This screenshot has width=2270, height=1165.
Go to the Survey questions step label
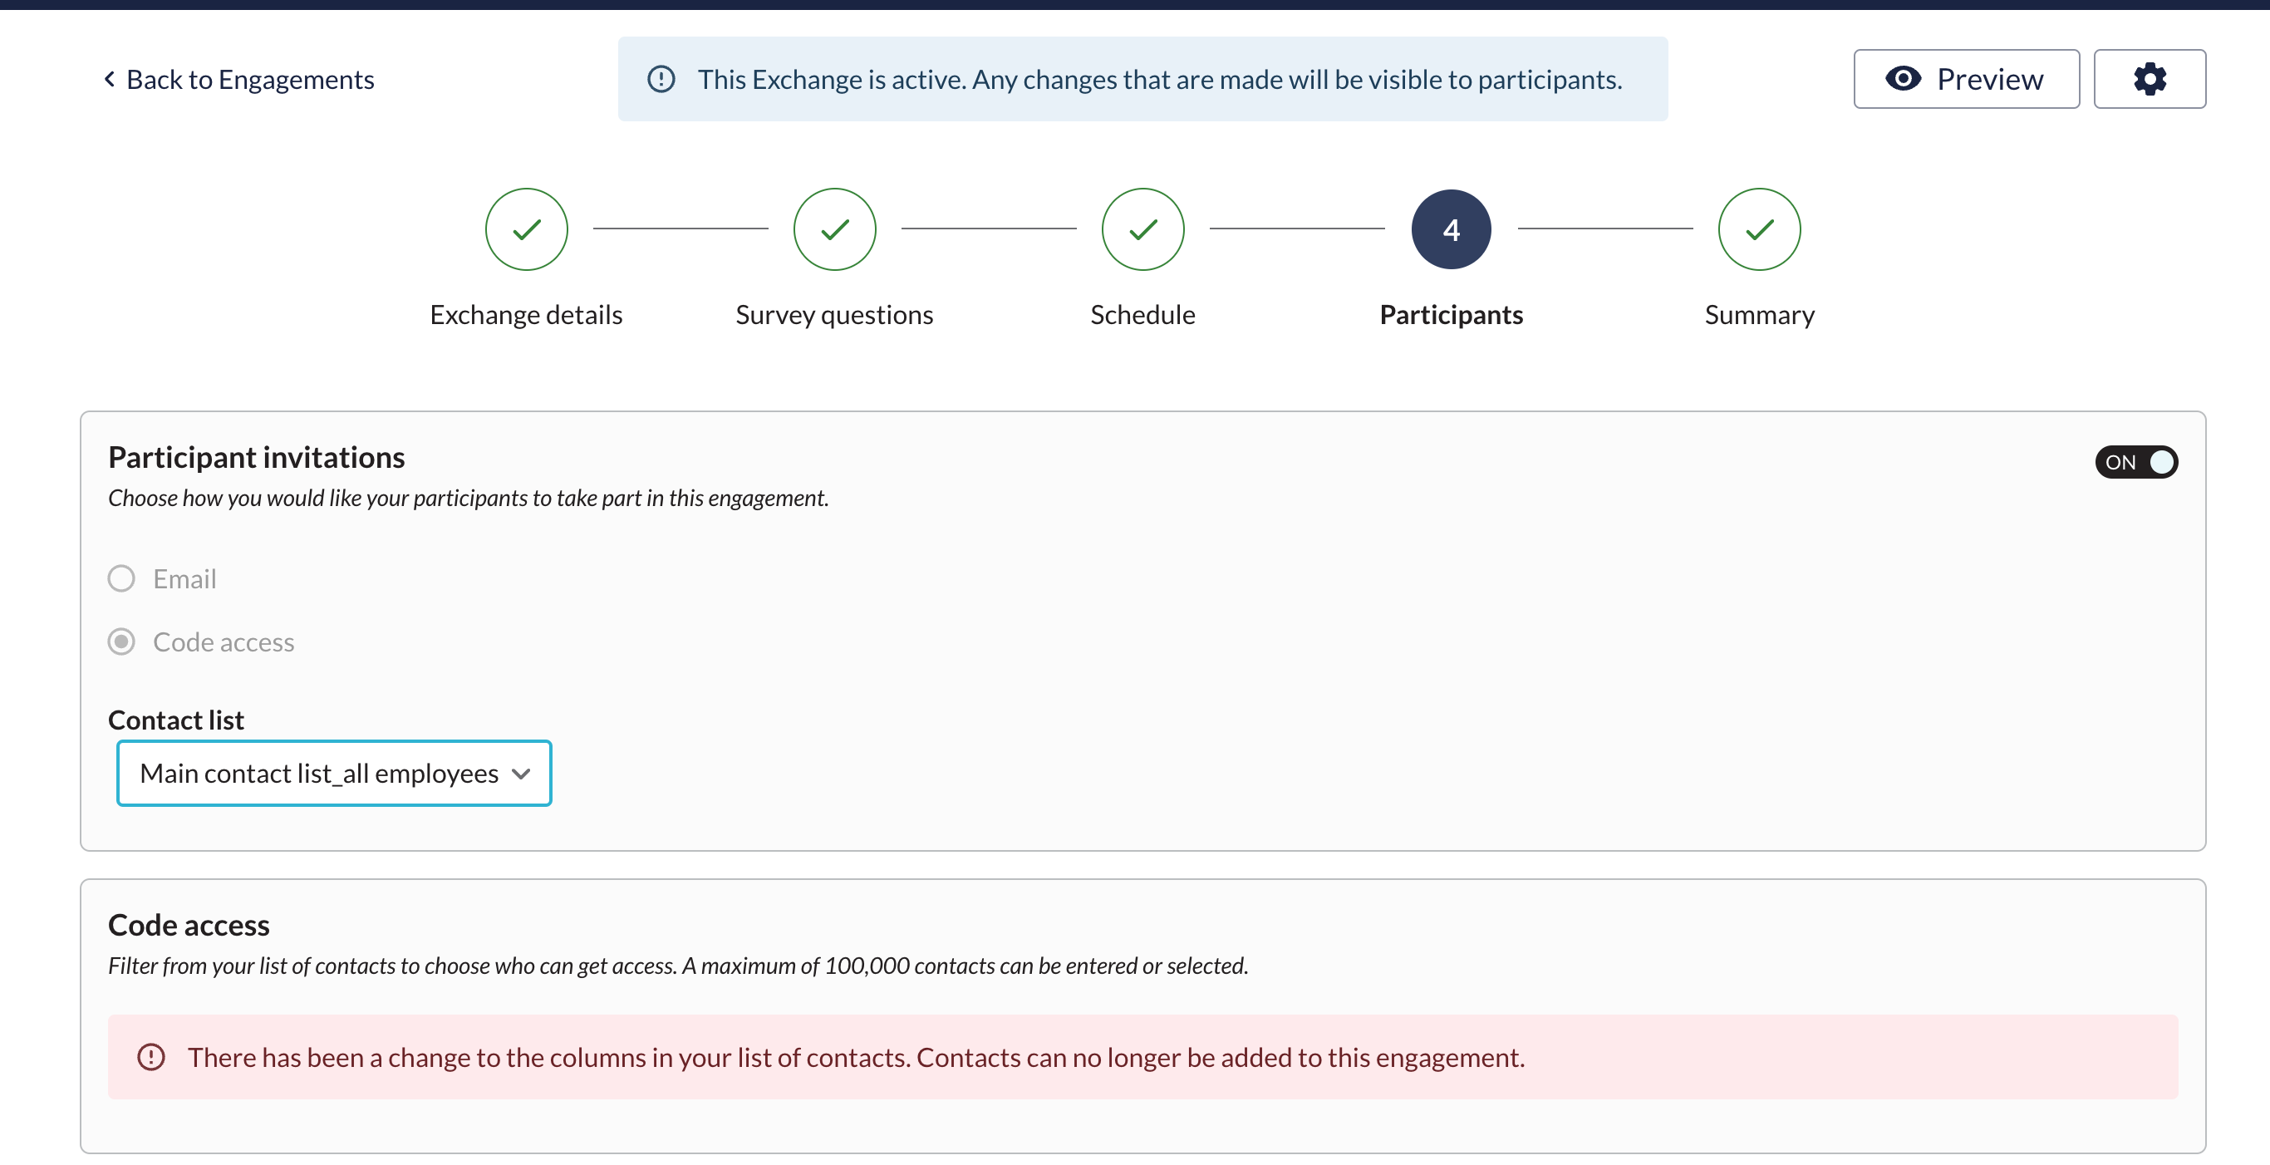(833, 315)
